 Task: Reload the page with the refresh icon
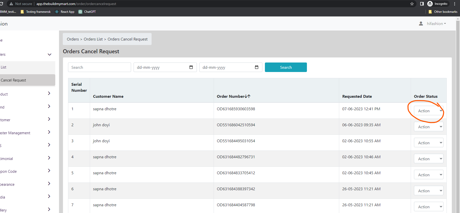pos(2,4)
